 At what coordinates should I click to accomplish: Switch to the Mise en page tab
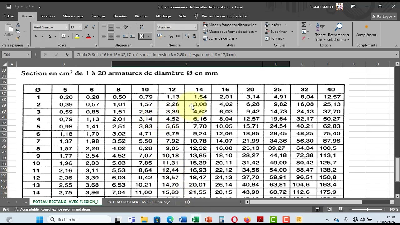(73, 16)
